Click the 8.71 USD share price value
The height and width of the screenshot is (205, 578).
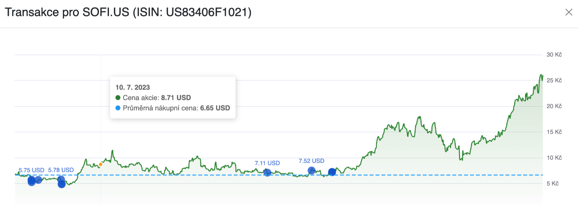176,98
